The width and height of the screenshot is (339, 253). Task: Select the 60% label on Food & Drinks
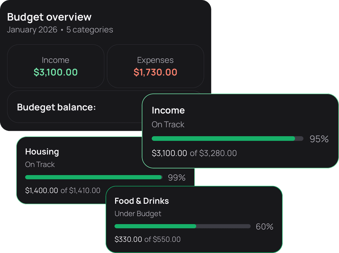point(265,226)
